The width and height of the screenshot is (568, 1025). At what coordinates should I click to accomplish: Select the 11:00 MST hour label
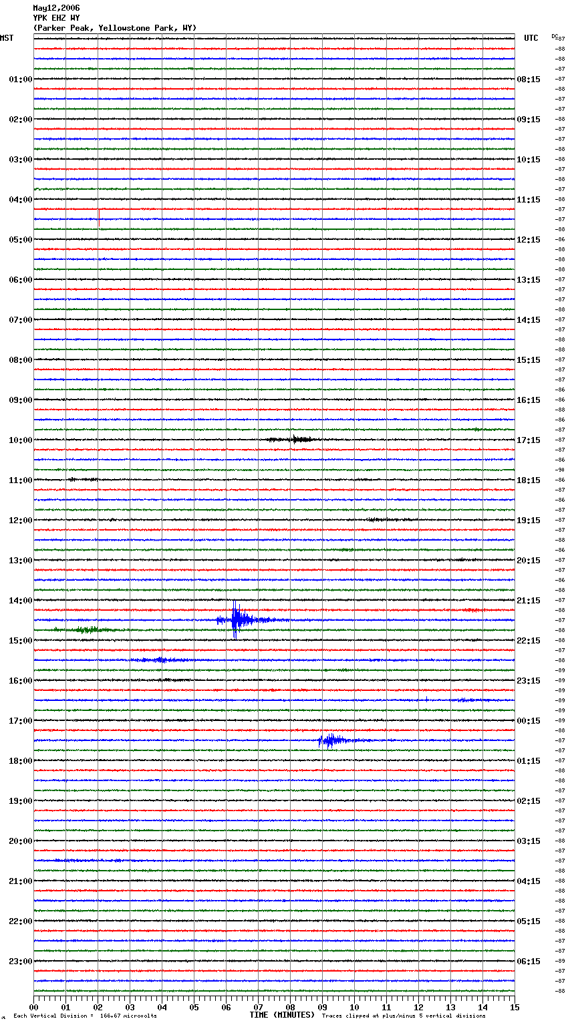[21, 480]
